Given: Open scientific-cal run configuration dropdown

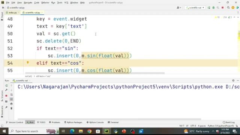Looking at the screenshot, I should (195, 7).
